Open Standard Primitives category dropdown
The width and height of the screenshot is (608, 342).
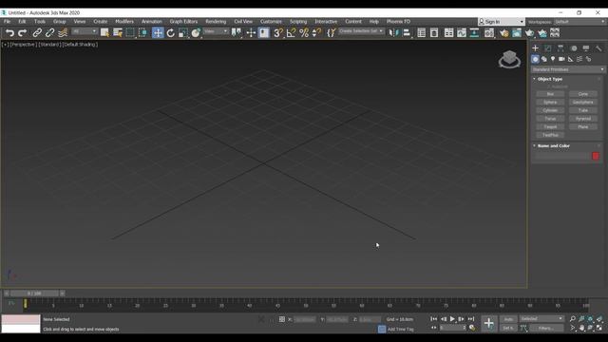(568, 69)
